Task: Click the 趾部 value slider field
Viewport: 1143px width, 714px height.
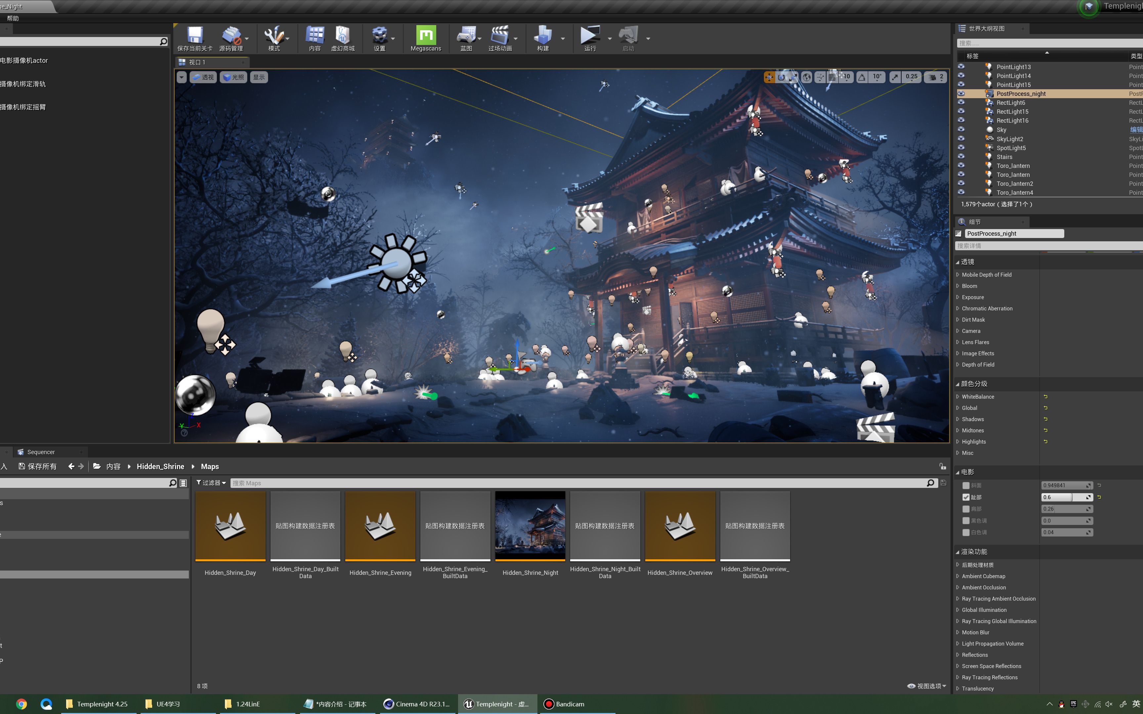Action: pyautogui.click(x=1063, y=497)
